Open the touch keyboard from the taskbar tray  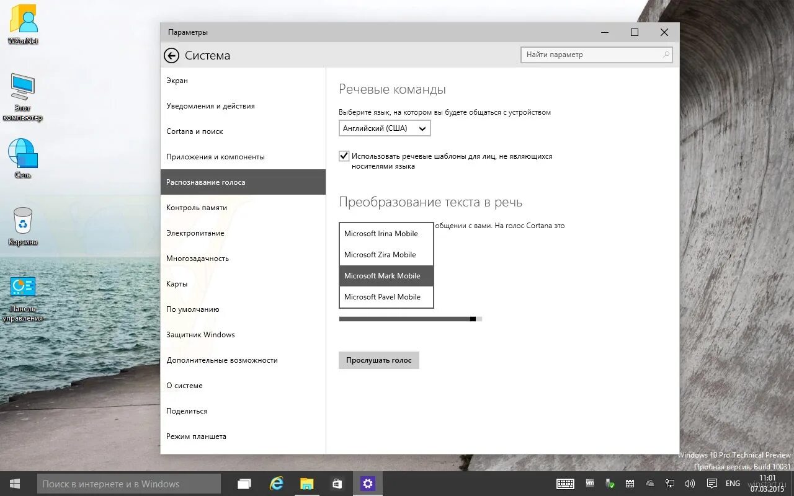pyautogui.click(x=566, y=484)
